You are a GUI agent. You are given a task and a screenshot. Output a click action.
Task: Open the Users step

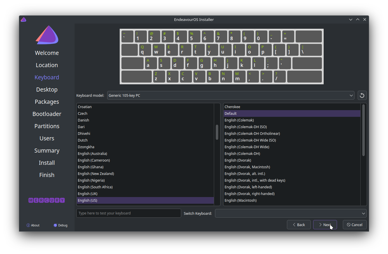coord(47,138)
